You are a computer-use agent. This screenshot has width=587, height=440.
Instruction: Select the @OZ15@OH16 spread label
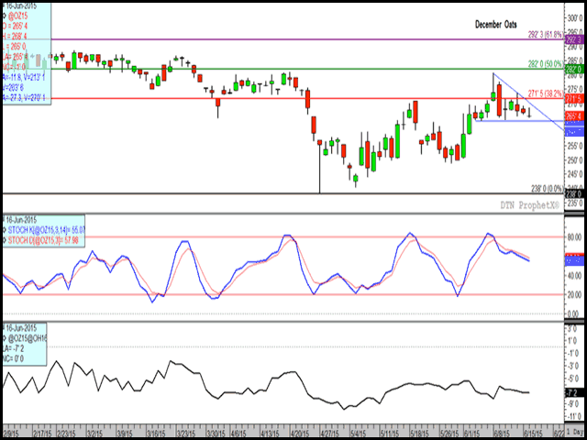[x=27, y=338]
